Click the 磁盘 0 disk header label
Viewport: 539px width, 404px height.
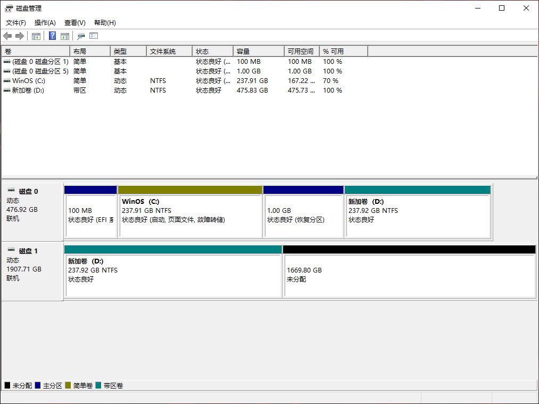click(x=29, y=192)
